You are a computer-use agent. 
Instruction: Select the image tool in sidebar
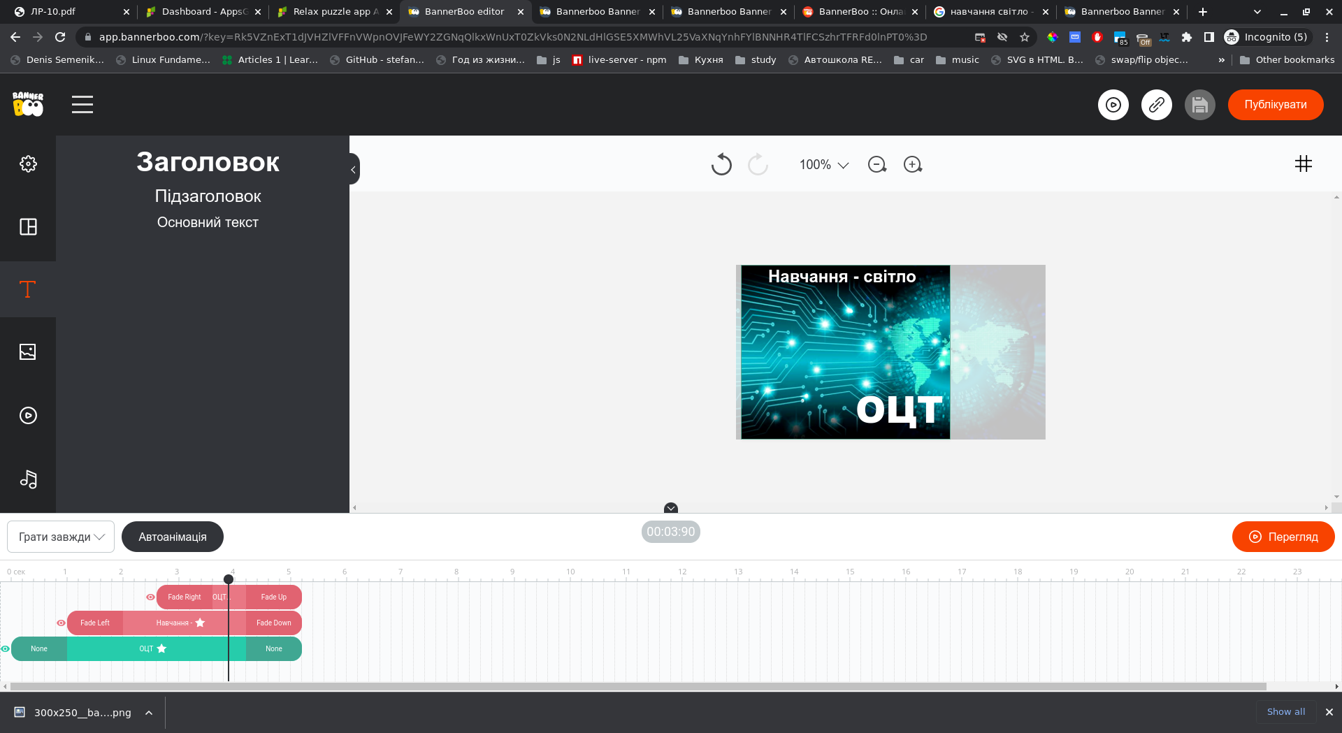[28, 352]
